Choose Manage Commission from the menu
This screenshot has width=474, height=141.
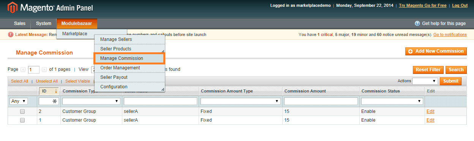130,58
